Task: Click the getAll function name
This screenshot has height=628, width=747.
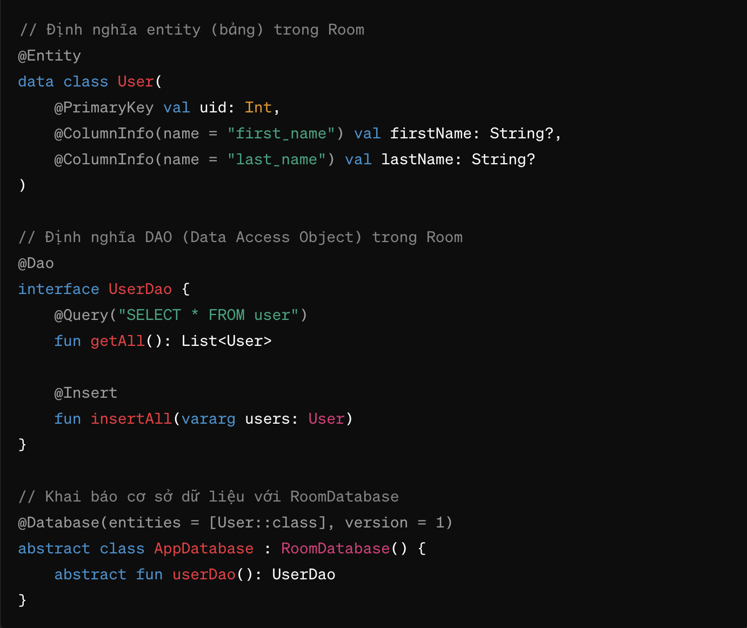Action: [118, 341]
